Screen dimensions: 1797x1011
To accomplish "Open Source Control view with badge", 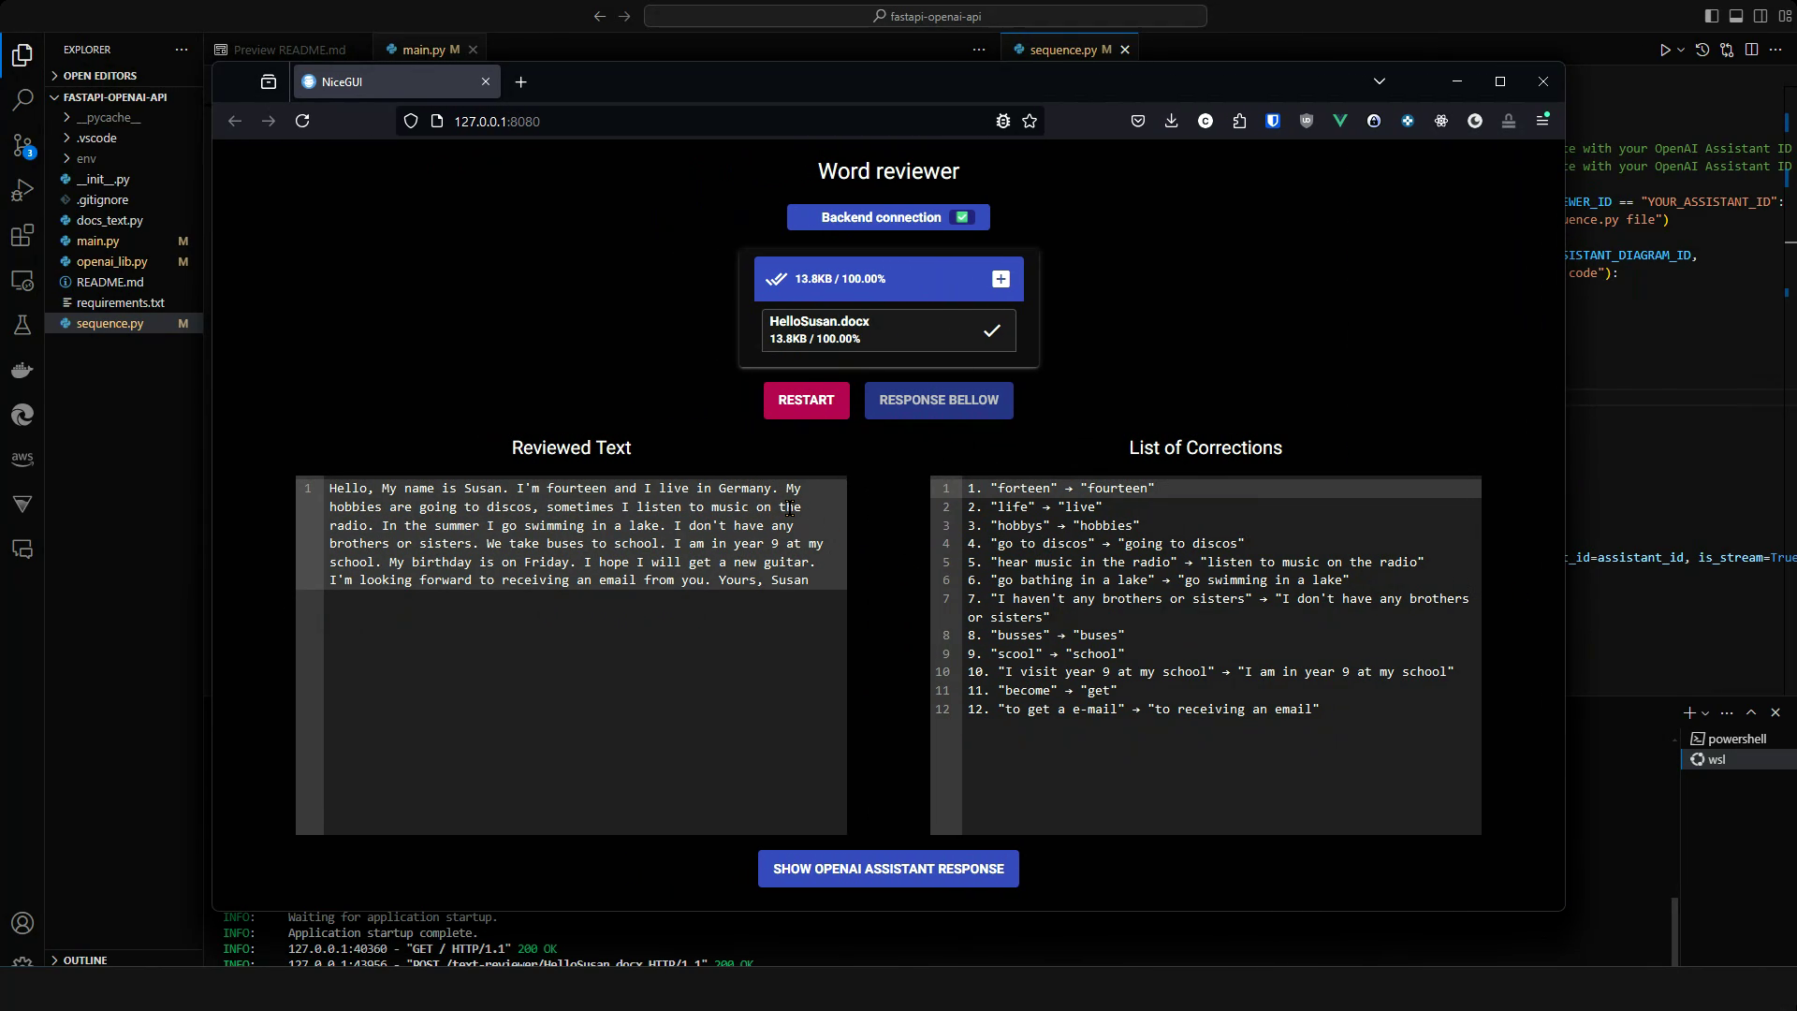I will click(x=22, y=145).
